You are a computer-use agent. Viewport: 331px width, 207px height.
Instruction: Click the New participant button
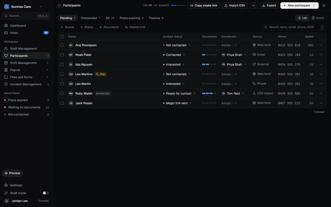tap(299, 6)
